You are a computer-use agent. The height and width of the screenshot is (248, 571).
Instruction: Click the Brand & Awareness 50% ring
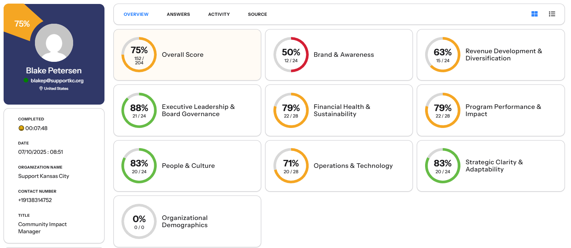tap(291, 55)
